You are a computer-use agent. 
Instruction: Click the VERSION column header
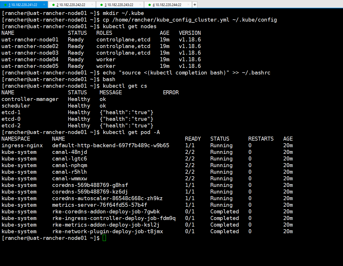click(190, 33)
